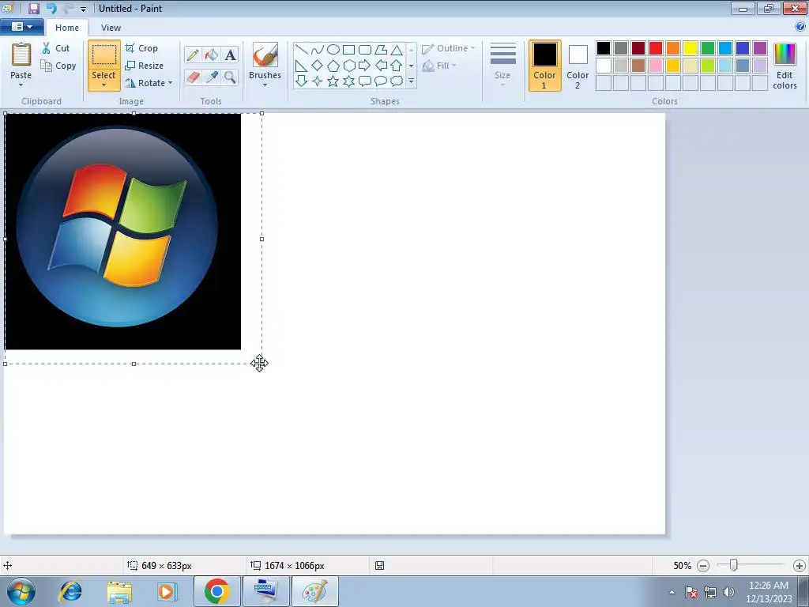Choose the Right triangle shape
This screenshot has width=809, height=607.
coord(302,66)
